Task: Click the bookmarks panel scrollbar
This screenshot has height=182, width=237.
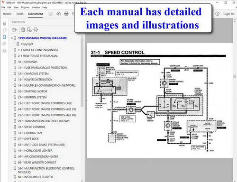Action: (82, 73)
